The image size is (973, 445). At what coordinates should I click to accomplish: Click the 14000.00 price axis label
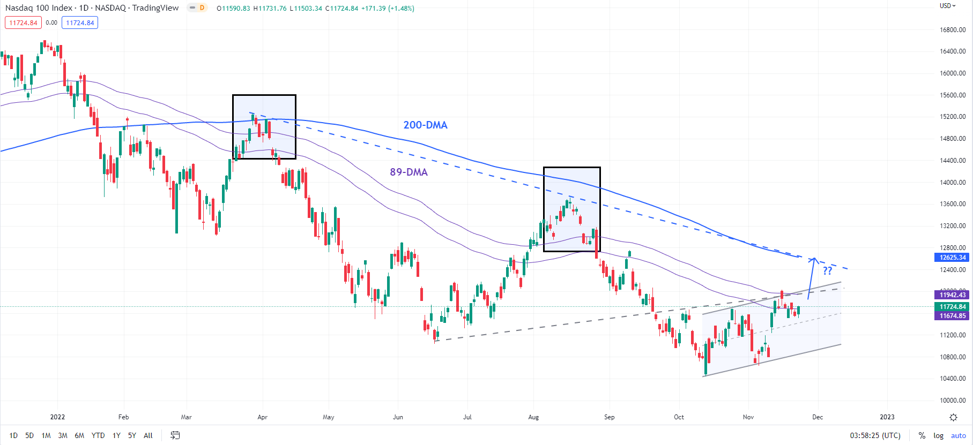[x=953, y=183]
